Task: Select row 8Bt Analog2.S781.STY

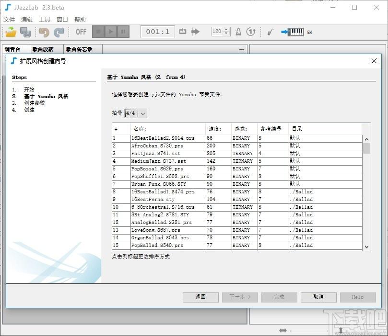Action: pos(237,215)
